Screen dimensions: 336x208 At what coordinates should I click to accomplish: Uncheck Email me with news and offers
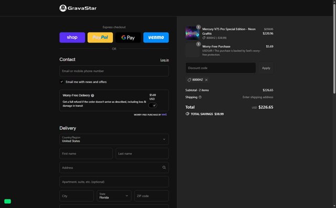(x=61, y=82)
